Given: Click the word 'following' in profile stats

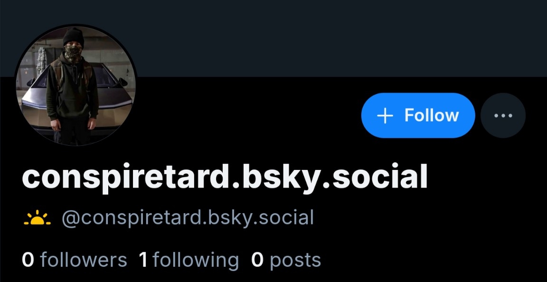Looking at the screenshot, I should [x=196, y=260].
